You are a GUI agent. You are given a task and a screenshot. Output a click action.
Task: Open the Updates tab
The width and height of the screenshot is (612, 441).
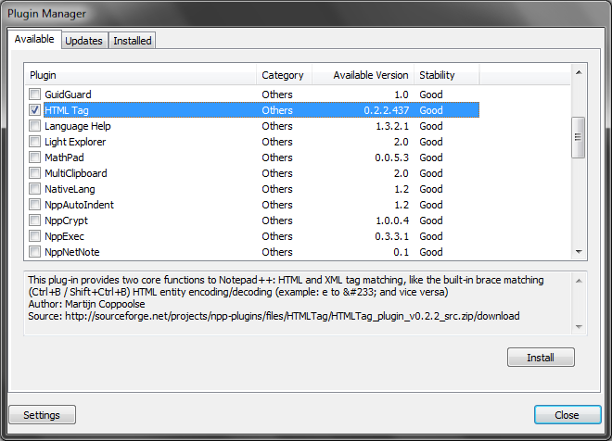point(83,41)
